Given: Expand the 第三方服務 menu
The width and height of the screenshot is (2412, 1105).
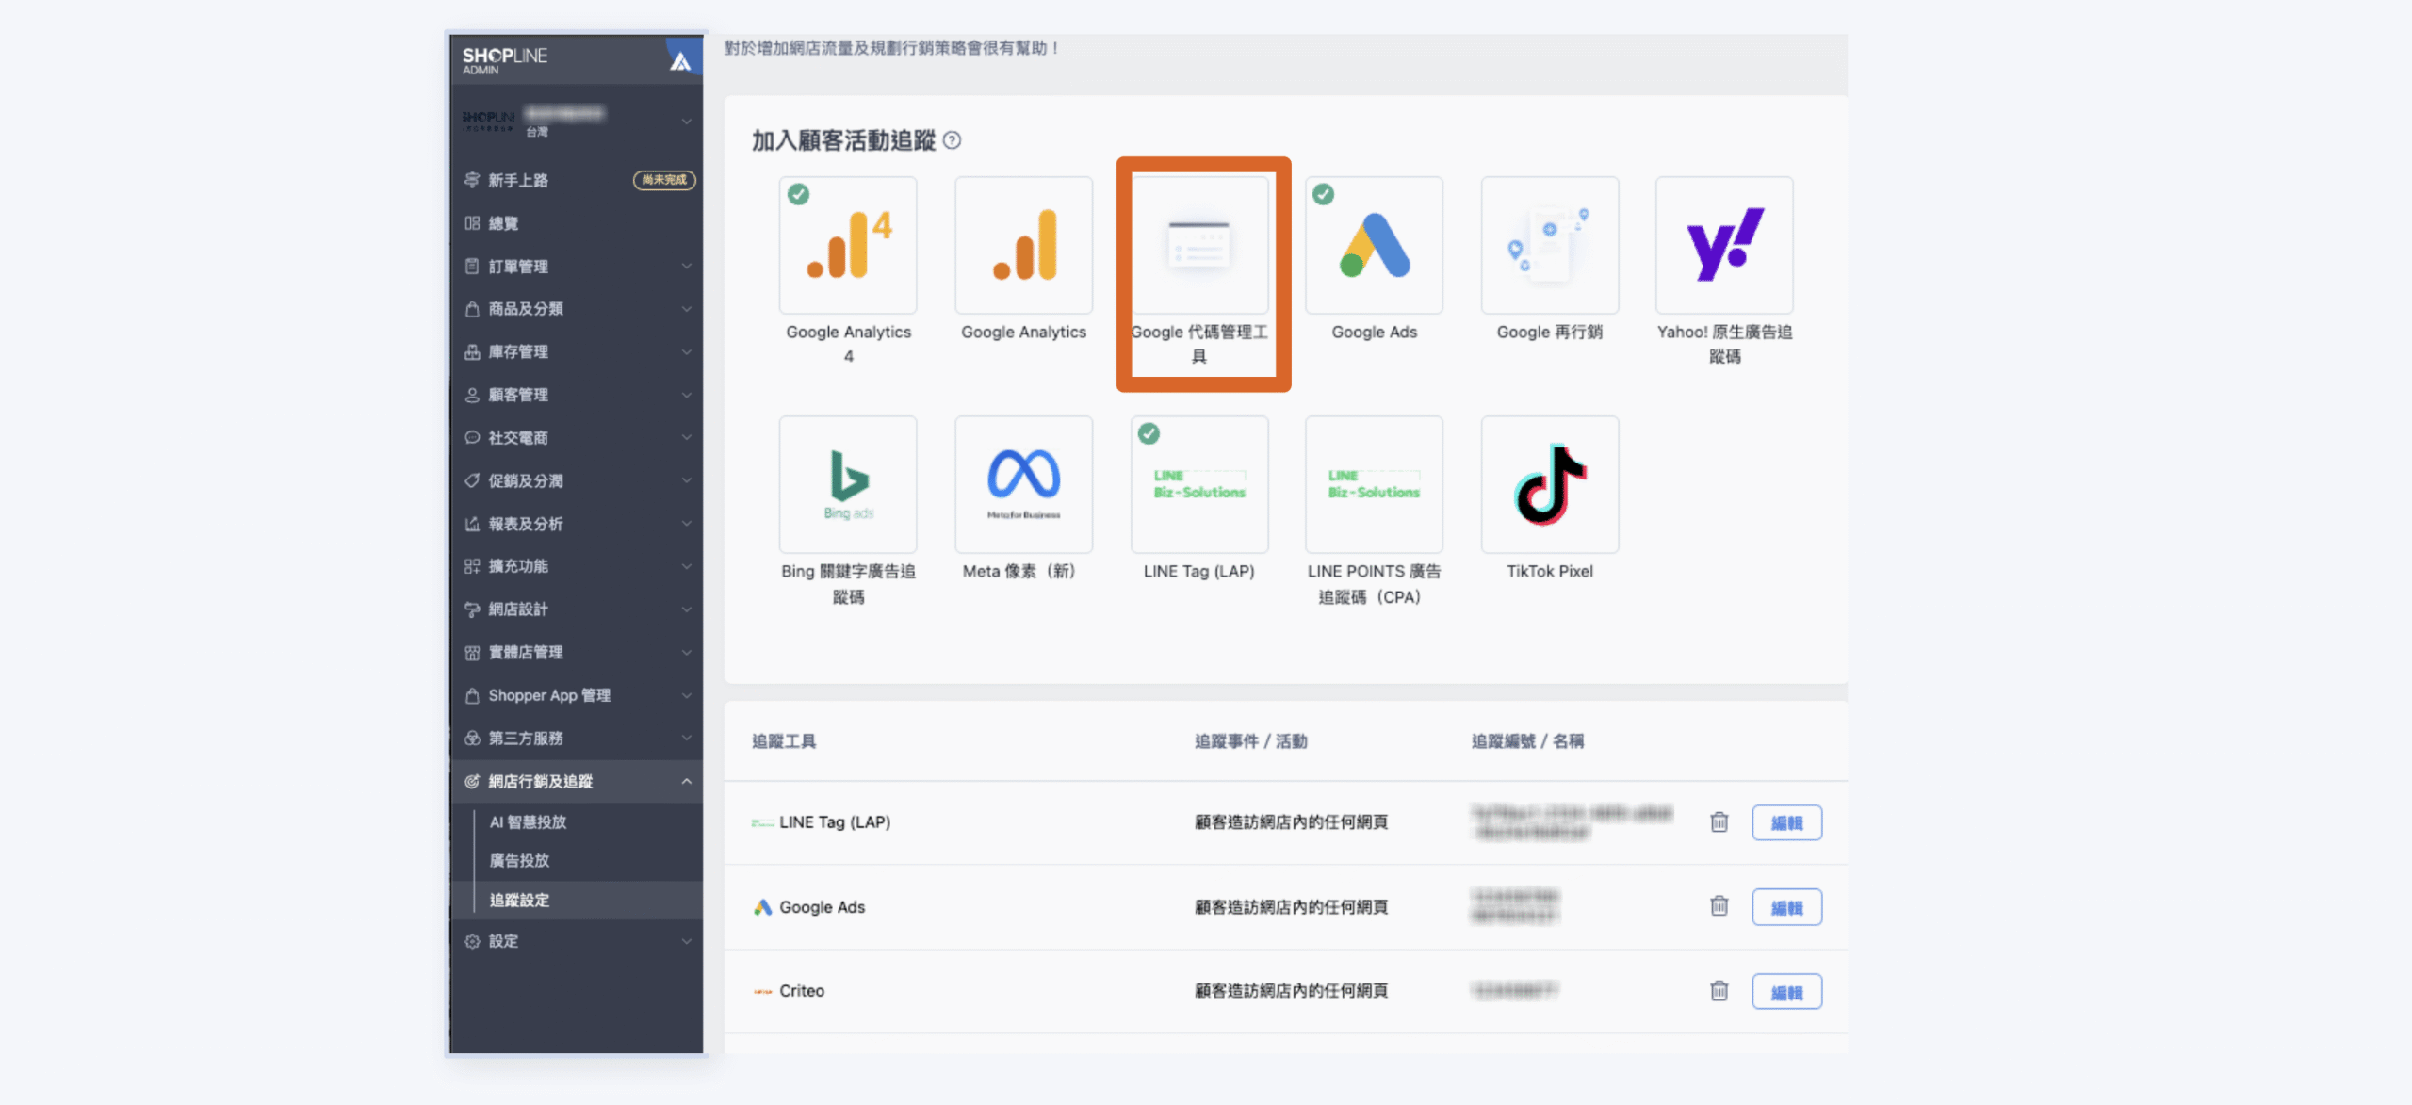Looking at the screenshot, I should tap(576, 739).
